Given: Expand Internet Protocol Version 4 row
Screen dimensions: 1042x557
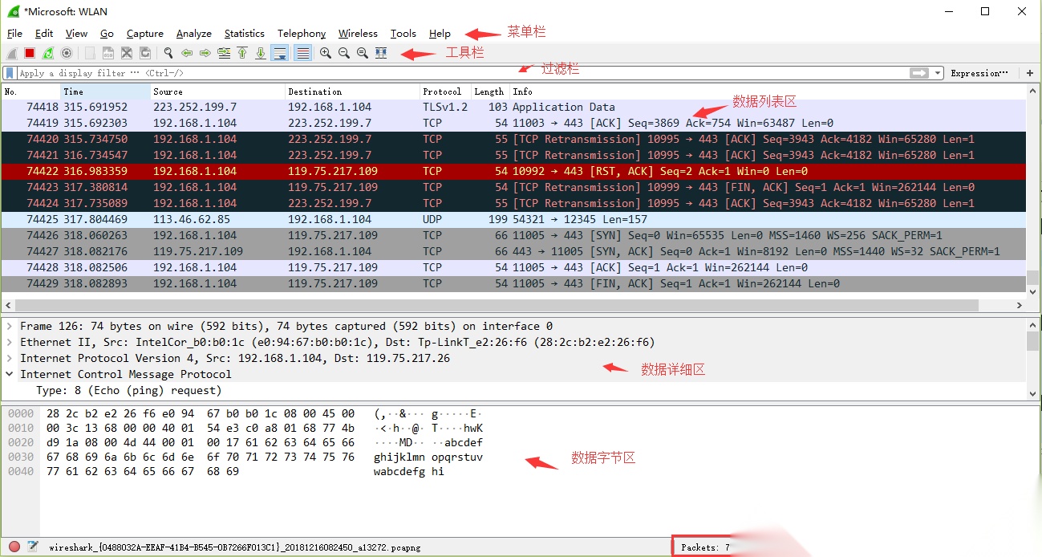Looking at the screenshot, I should click(x=9, y=358).
